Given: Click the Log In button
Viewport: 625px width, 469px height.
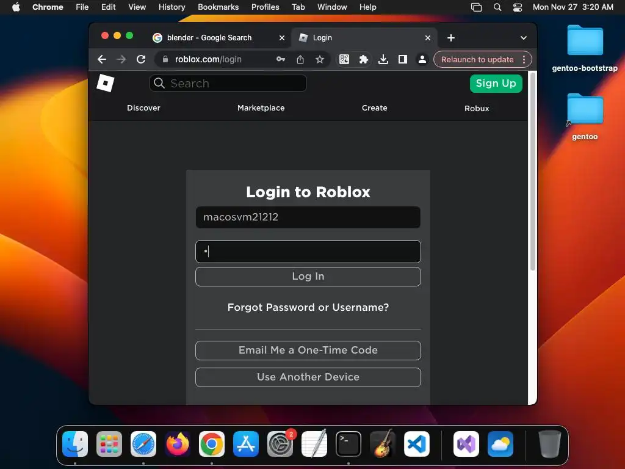Looking at the screenshot, I should click(x=308, y=277).
